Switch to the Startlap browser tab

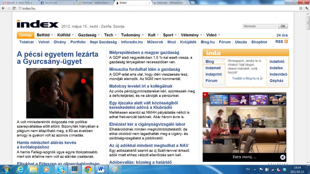point(96,3)
